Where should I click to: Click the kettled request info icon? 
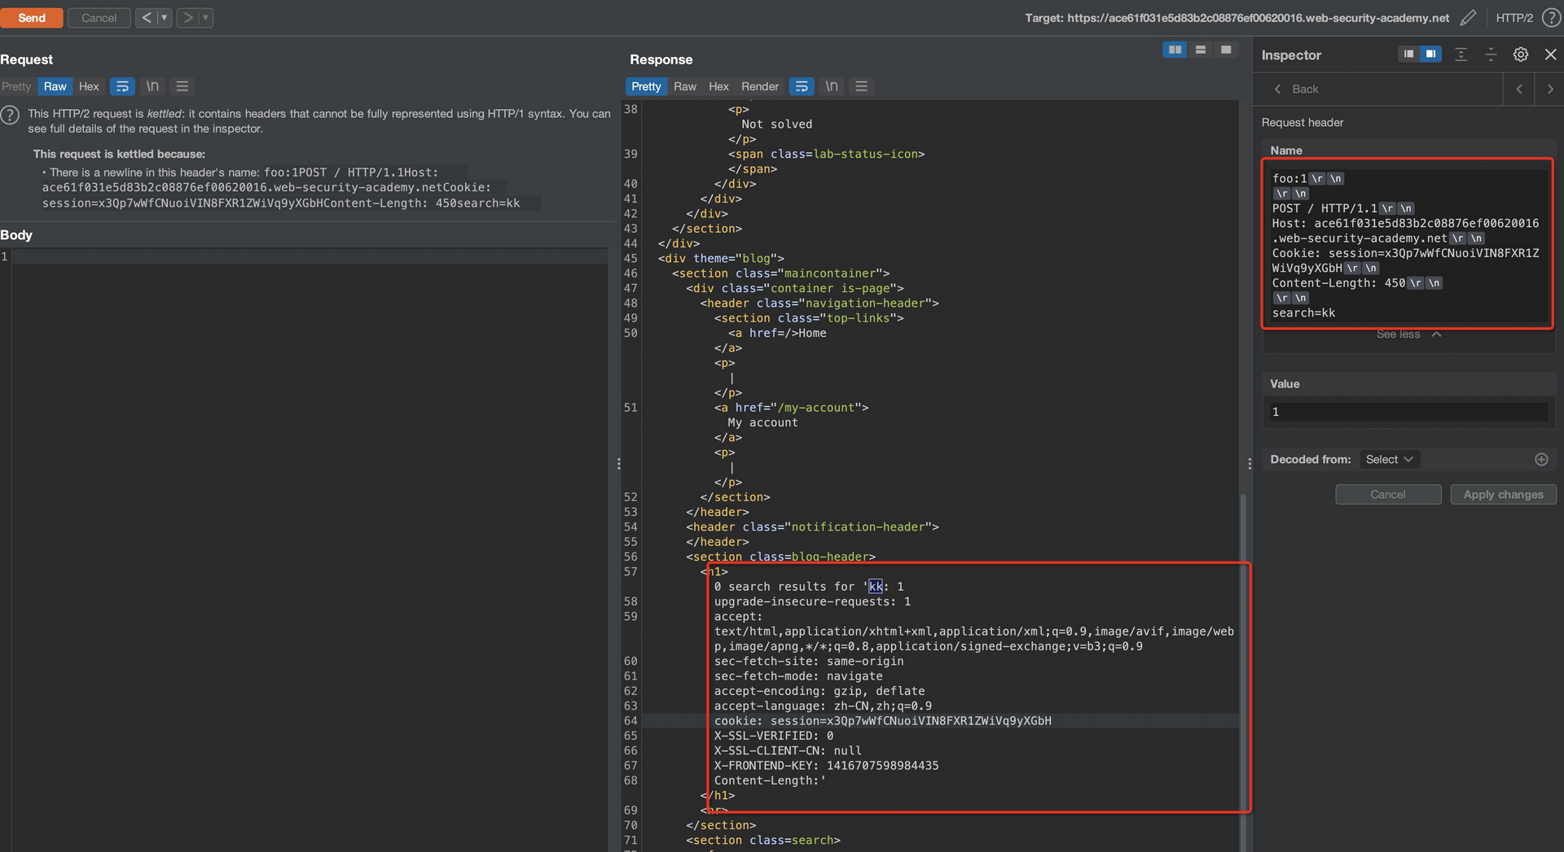pyautogui.click(x=10, y=115)
